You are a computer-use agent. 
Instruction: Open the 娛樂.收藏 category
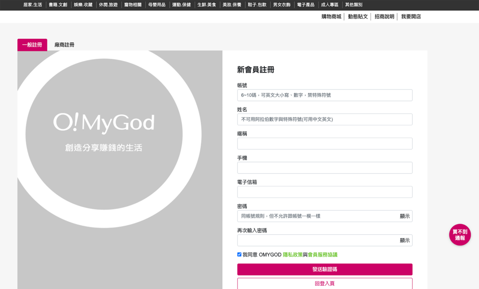pos(83,5)
